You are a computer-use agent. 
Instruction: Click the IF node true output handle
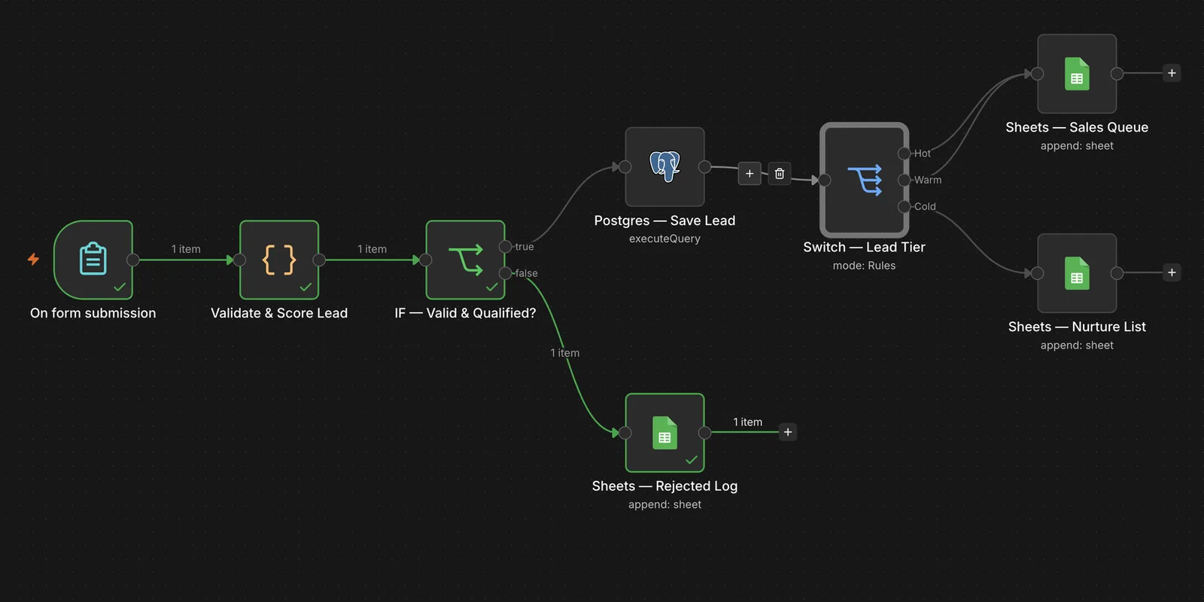tap(506, 247)
